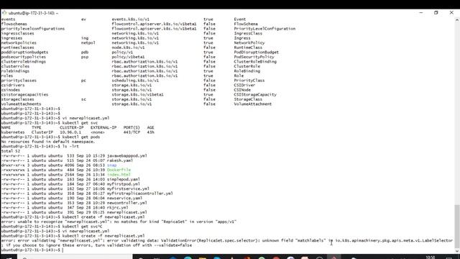460x259 pixels.
Task: Select 'prioritylevelconfigurations' resource name
Action: (33, 29)
